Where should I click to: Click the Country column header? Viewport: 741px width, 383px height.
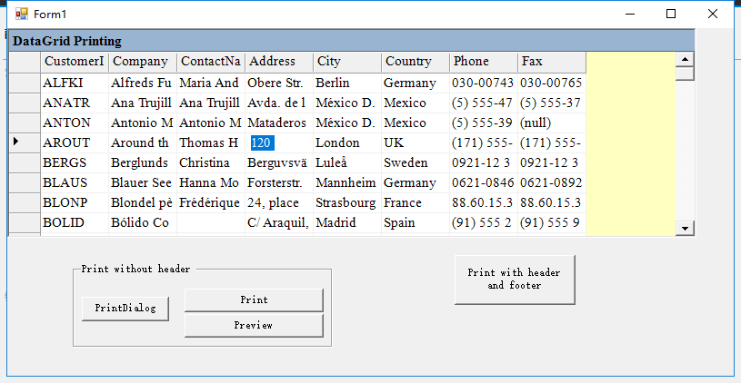[415, 62]
